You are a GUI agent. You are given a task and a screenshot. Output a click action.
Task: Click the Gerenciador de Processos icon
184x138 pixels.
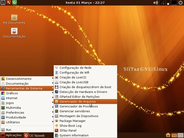(57, 106)
